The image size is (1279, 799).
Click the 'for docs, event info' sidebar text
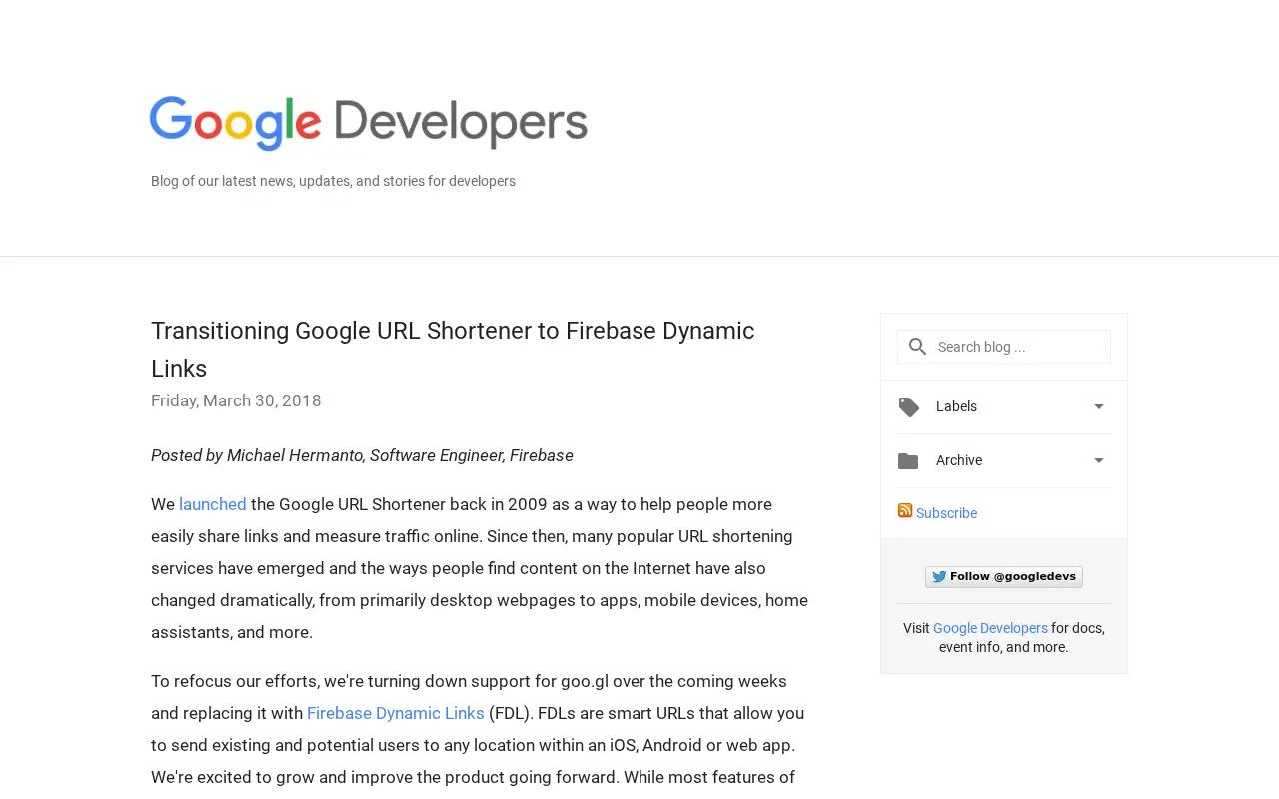pos(1022,638)
